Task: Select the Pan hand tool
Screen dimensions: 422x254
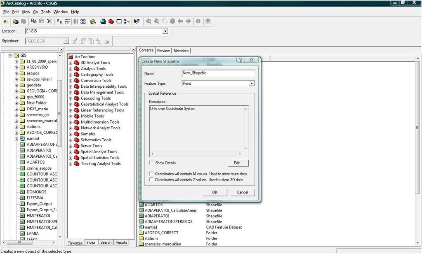Action: pyautogui.click(x=165, y=21)
